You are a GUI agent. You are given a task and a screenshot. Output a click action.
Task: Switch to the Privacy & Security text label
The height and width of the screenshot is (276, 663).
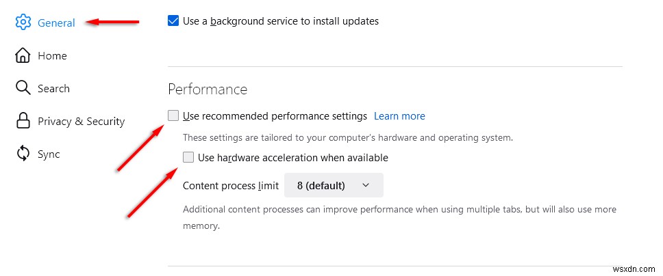coord(81,122)
